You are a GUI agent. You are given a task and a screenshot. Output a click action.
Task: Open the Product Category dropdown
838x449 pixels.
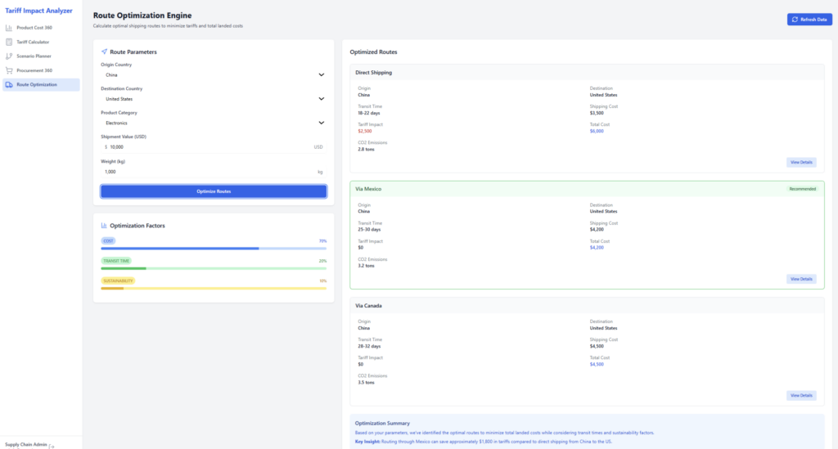[x=213, y=123]
